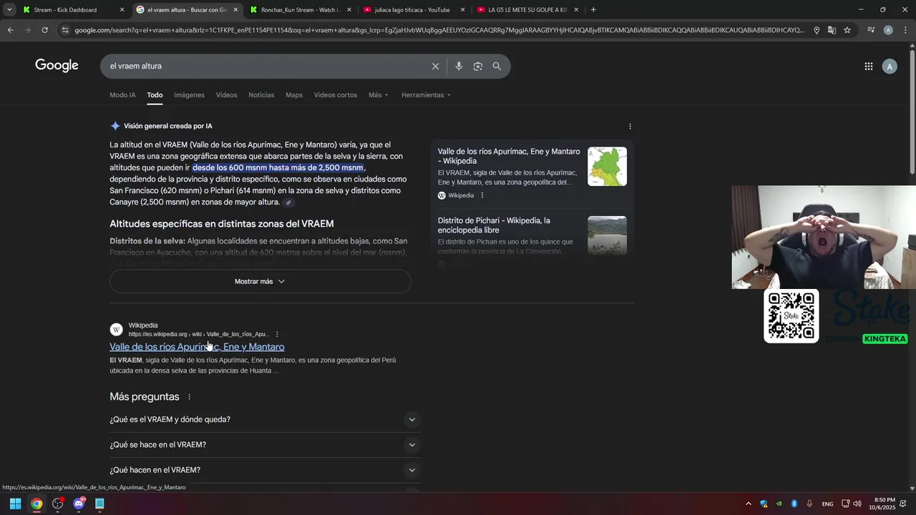
Task: Click the address bar URL
Action: 439,30
